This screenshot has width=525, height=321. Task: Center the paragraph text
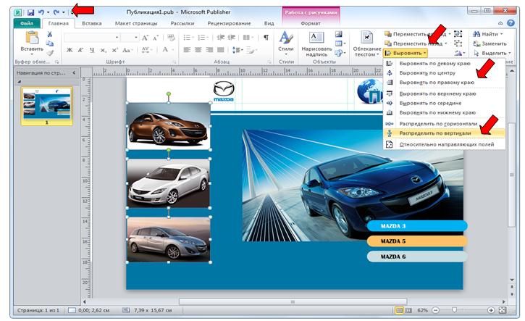tap(198, 50)
